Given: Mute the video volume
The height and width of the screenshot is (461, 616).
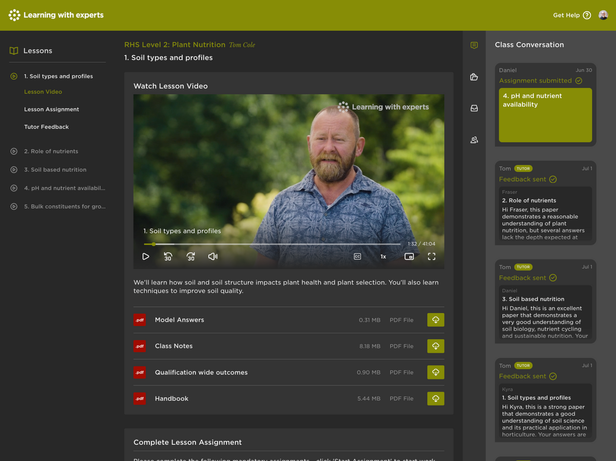Looking at the screenshot, I should [x=213, y=256].
